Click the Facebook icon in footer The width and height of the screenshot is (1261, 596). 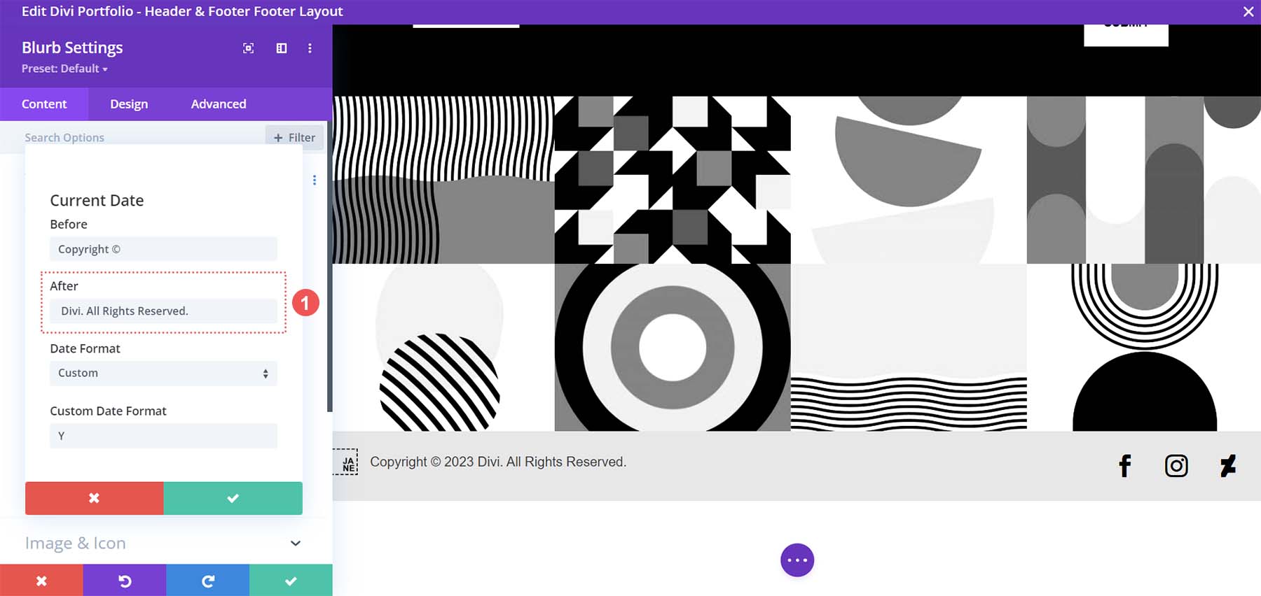[1124, 466]
